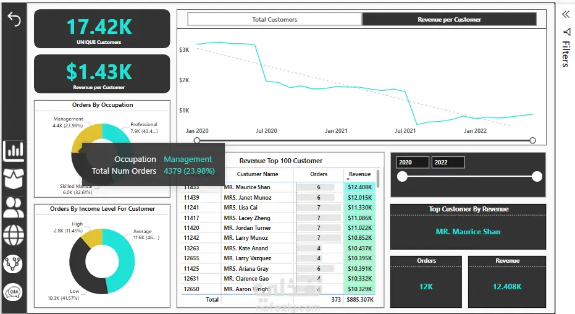The width and height of the screenshot is (575, 314).
Task: Select the MRS. Kate Anand row
Action: [x=279, y=248]
